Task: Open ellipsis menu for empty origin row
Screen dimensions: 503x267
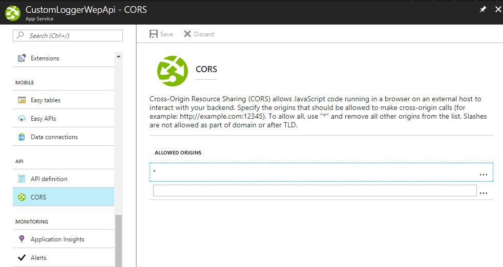Action: pos(484,193)
